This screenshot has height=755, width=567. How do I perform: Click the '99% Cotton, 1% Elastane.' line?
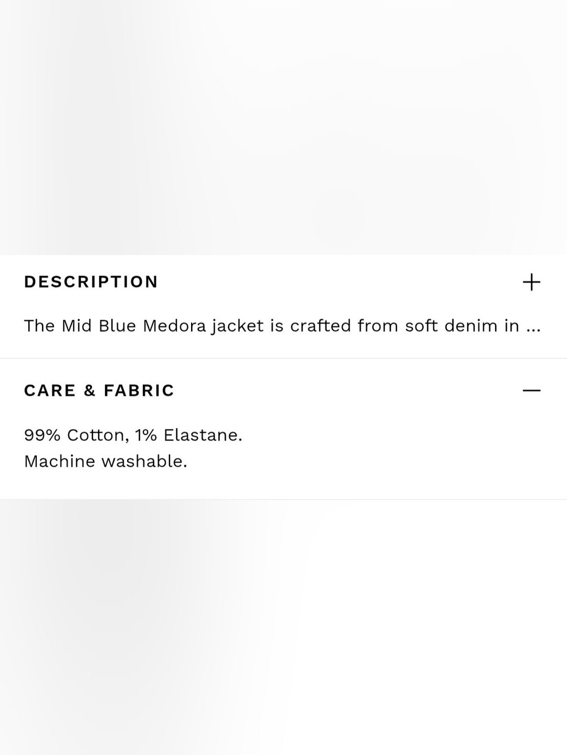point(133,435)
